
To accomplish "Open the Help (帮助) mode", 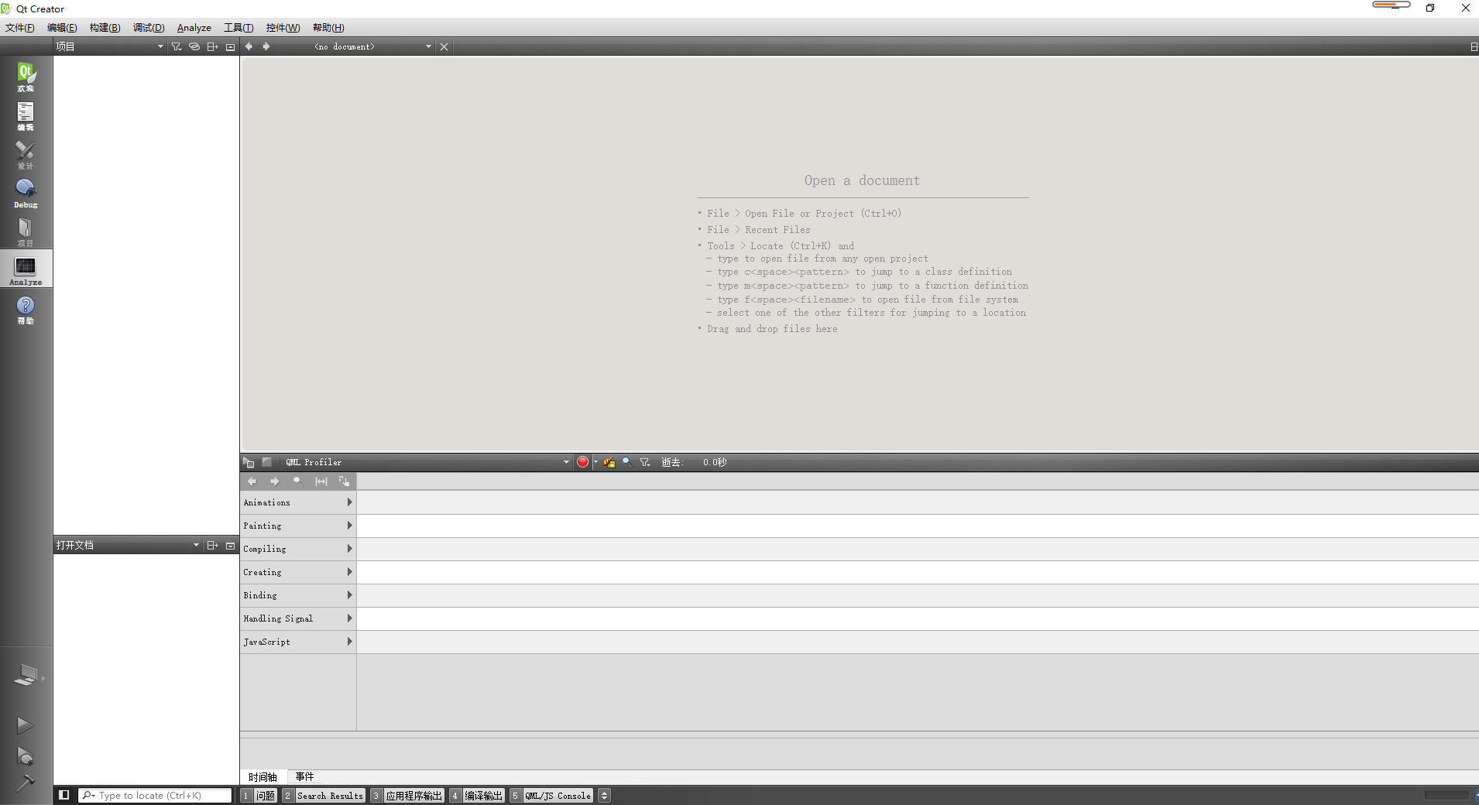I will point(26,309).
